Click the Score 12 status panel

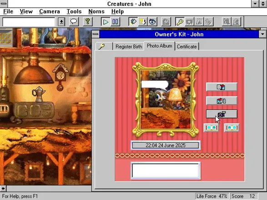point(244,196)
